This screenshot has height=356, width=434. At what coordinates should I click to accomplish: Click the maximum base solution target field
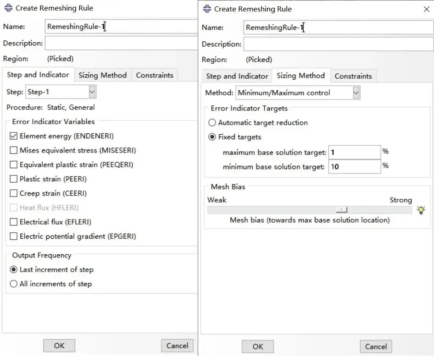click(355, 152)
